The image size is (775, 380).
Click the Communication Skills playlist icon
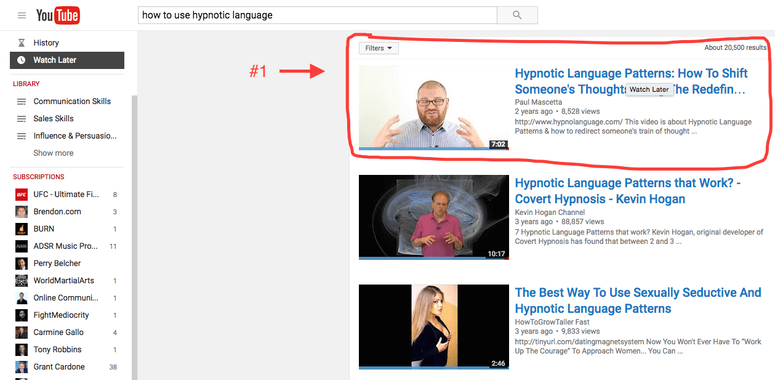point(22,102)
